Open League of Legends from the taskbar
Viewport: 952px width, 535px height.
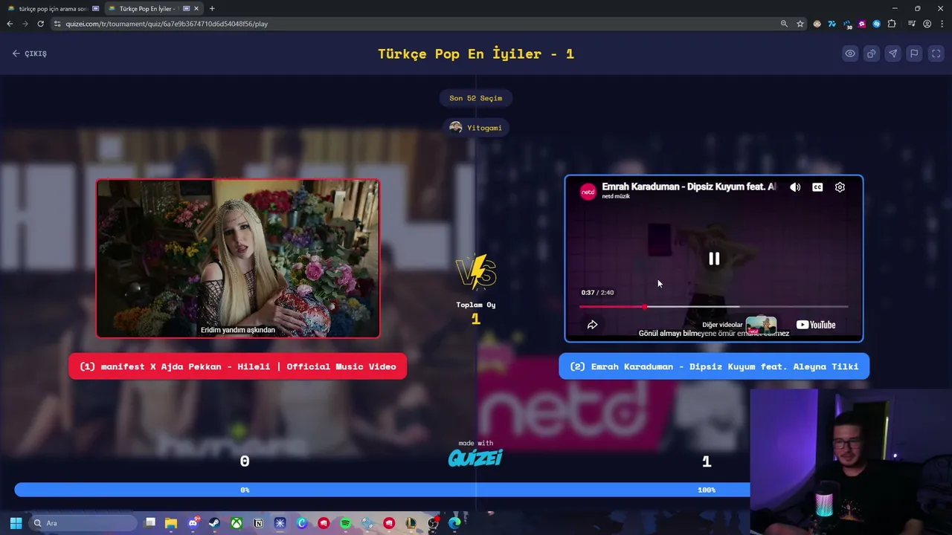[x=411, y=523]
